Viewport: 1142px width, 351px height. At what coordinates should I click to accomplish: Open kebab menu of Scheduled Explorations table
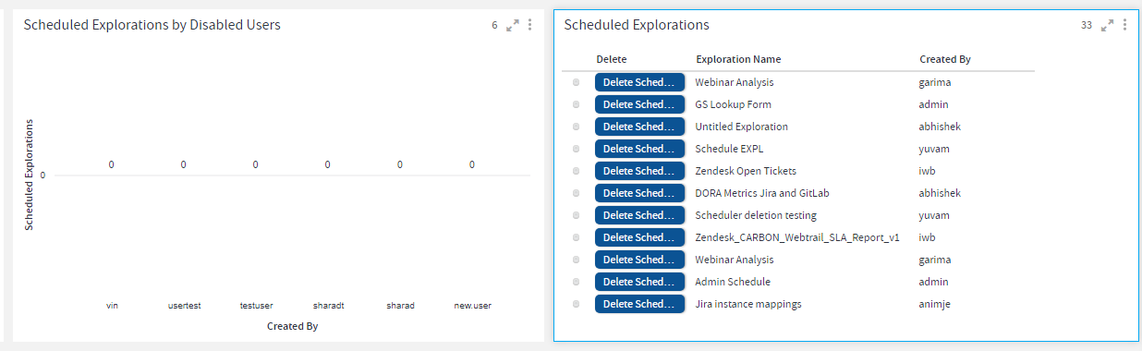[x=1124, y=25]
